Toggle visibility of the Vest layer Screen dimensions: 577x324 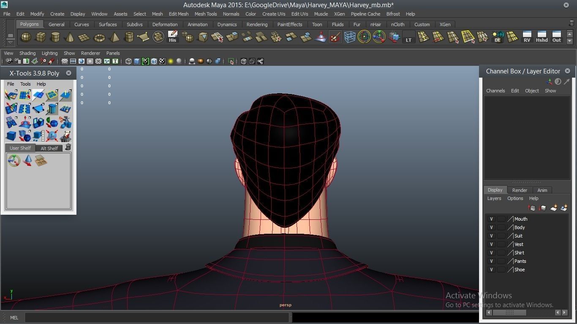tap(491, 244)
